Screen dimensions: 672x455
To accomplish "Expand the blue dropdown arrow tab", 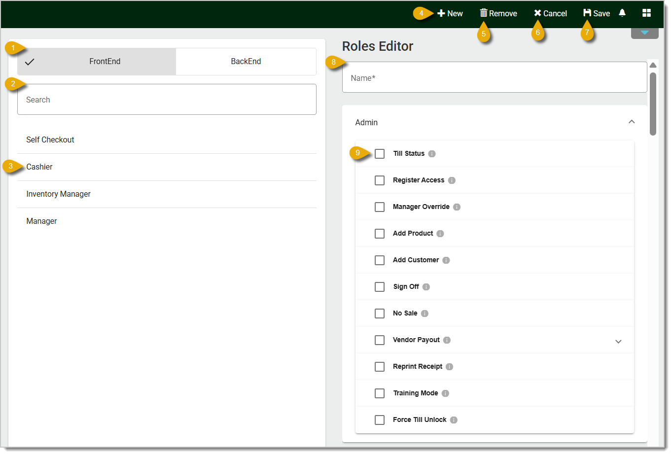I will 645,33.
